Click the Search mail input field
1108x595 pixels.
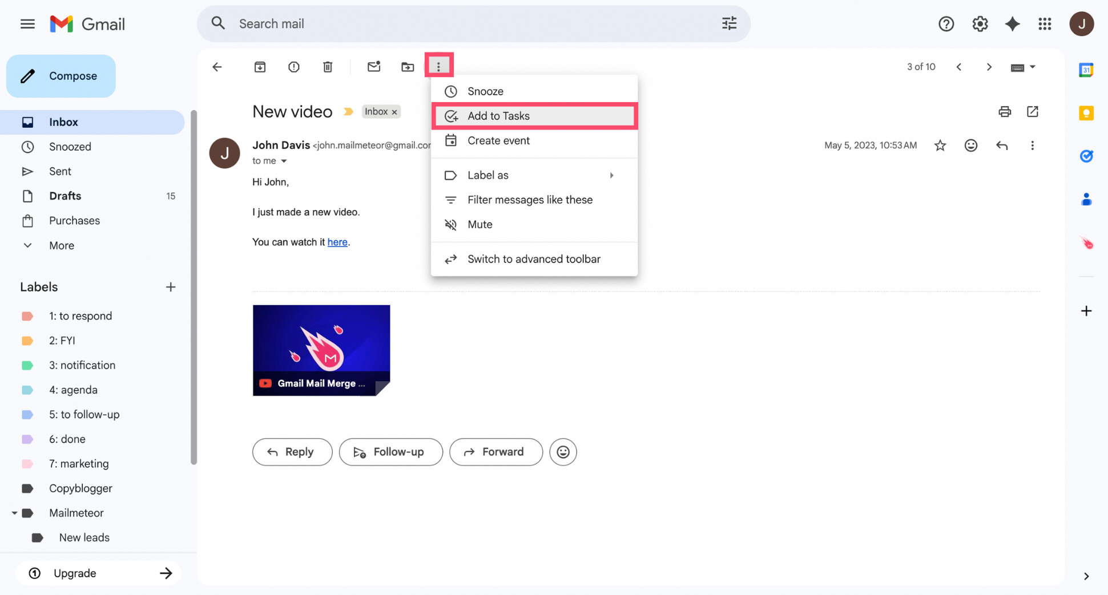[400, 23]
